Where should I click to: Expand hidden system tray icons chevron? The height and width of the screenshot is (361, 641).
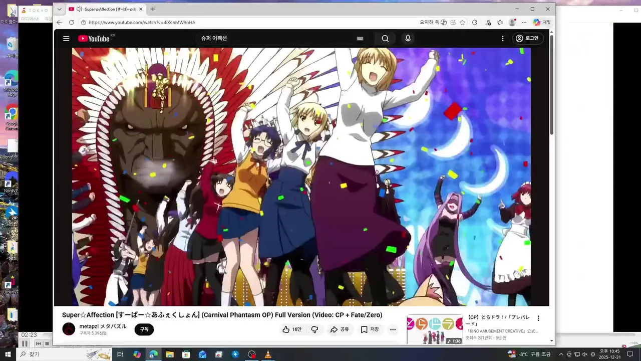(561, 354)
